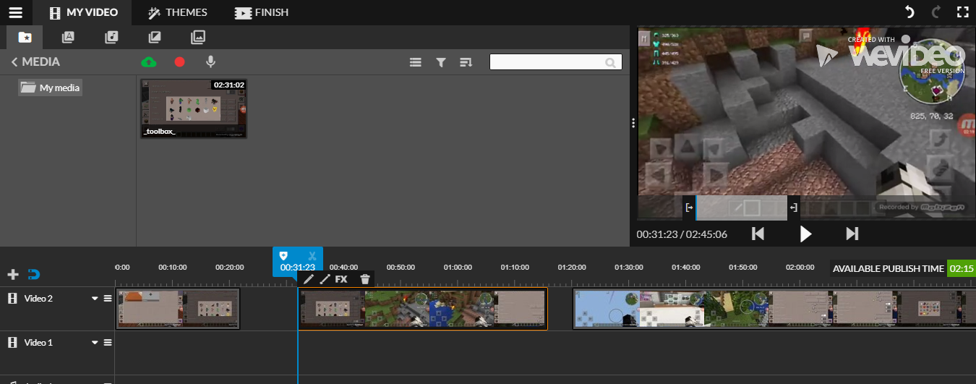Click the panel divider handle dots
Screen dimensions: 976x384
tap(633, 123)
